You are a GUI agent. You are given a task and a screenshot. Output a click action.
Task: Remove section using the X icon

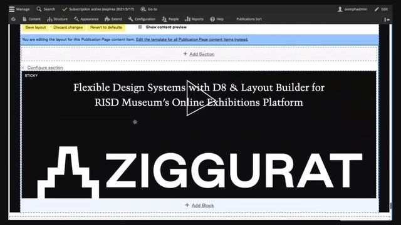pos(23,67)
